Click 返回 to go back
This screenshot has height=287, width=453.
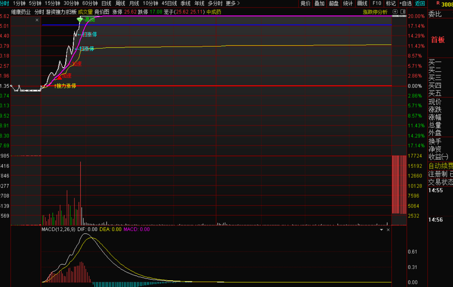click(420, 3)
